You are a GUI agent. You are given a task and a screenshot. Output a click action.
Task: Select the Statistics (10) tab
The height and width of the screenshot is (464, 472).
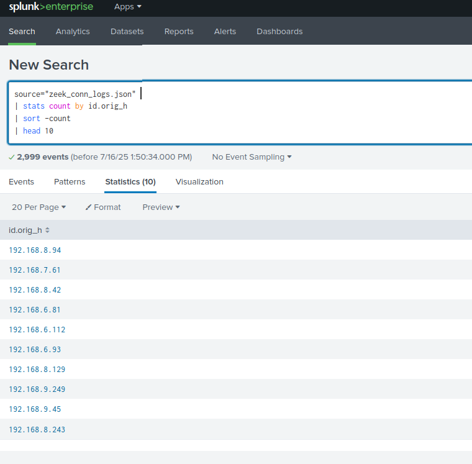[130, 182]
